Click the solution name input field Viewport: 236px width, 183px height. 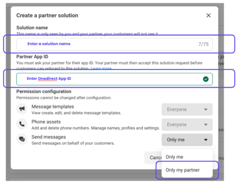[115, 44]
